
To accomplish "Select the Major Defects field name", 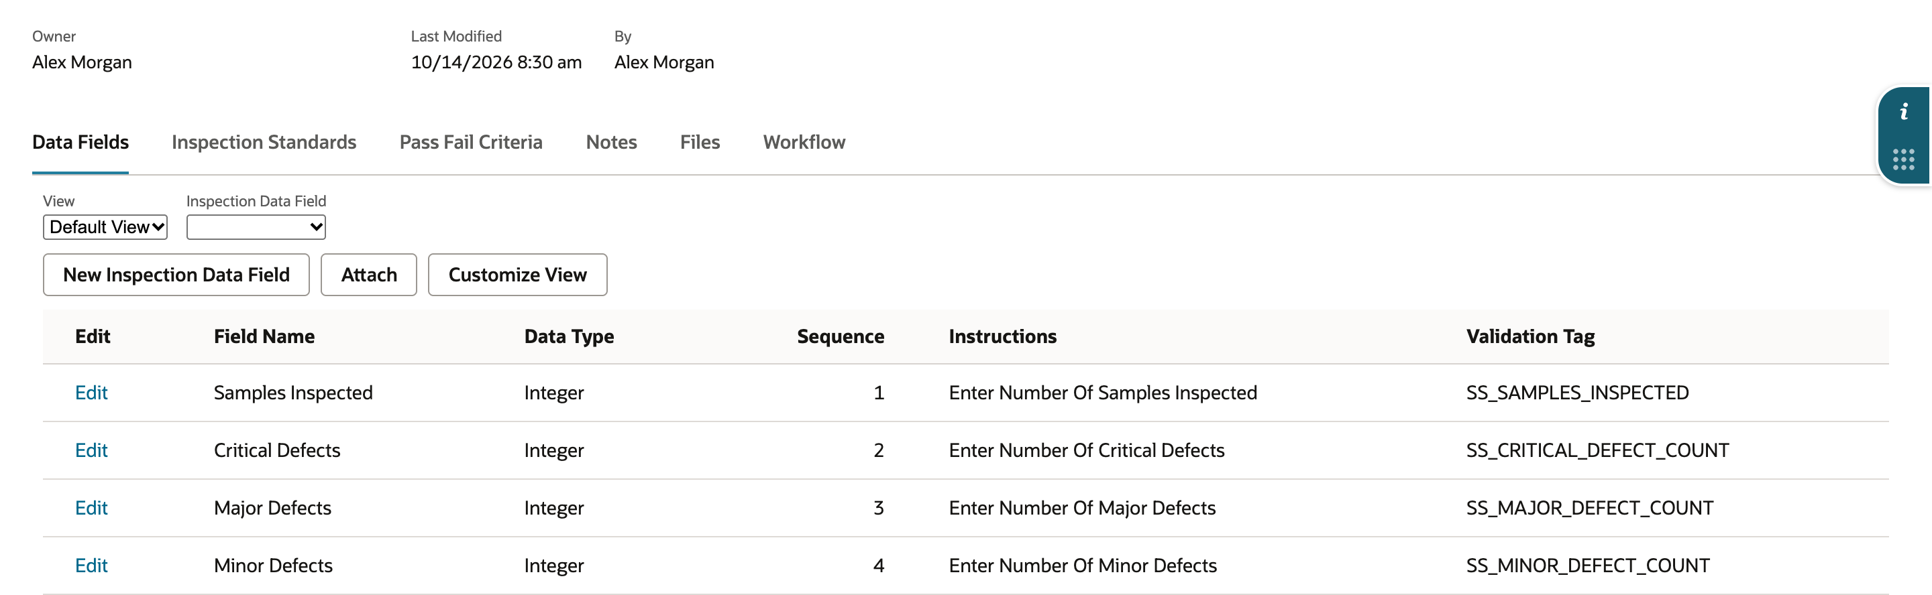I will click(x=272, y=508).
